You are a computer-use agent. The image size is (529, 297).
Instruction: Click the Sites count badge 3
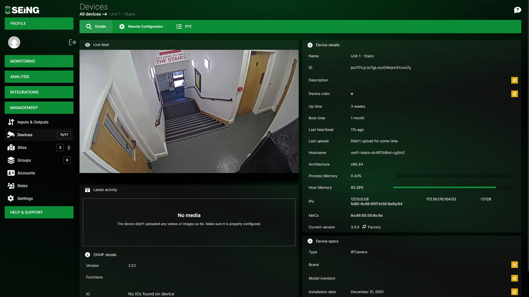60,148
